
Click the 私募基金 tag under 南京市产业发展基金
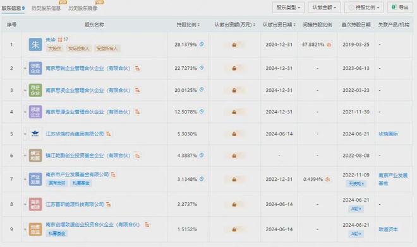(x=81, y=183)
